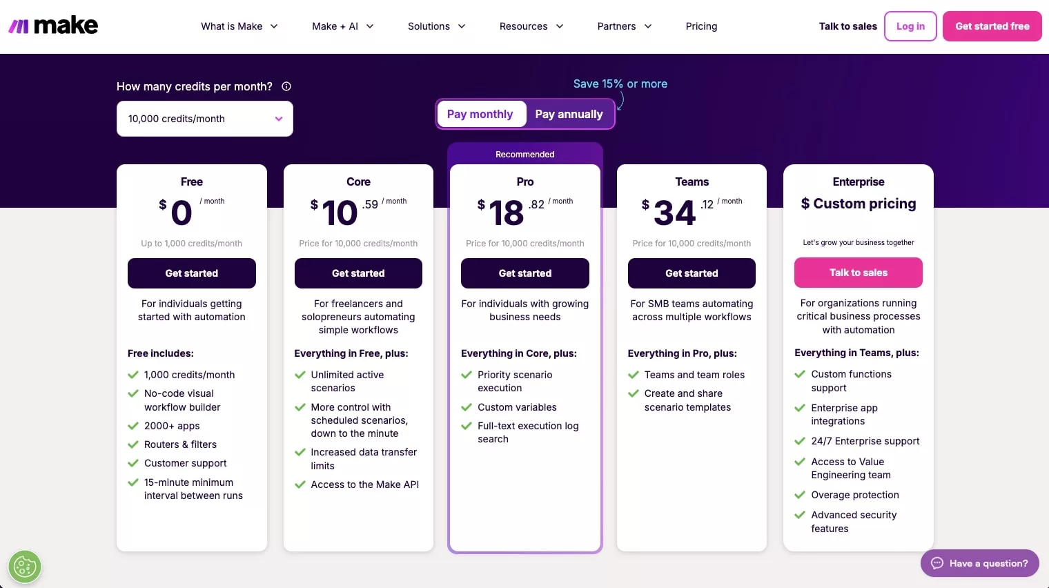Click Get started under Pro plan
1049x588 pixels.
point(524,273)
